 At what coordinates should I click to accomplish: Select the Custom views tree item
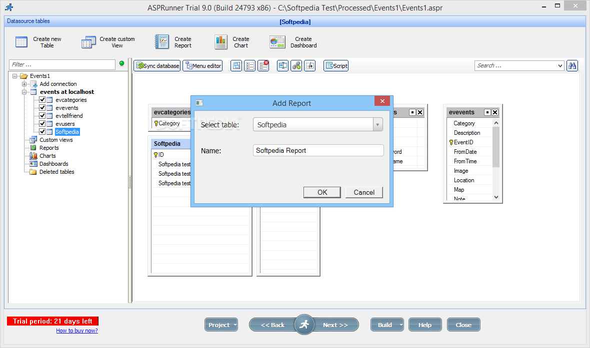point(56,140)
